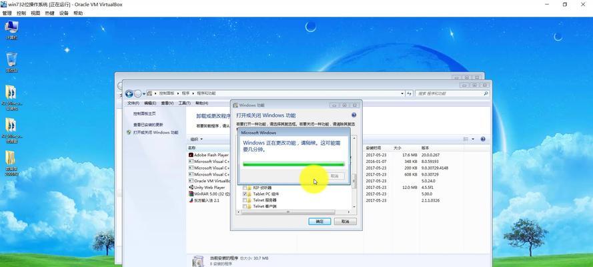Open the 控制面板主页 link
Image resolution: width=593 pixels, height=267 pixels.
point(144,113)
